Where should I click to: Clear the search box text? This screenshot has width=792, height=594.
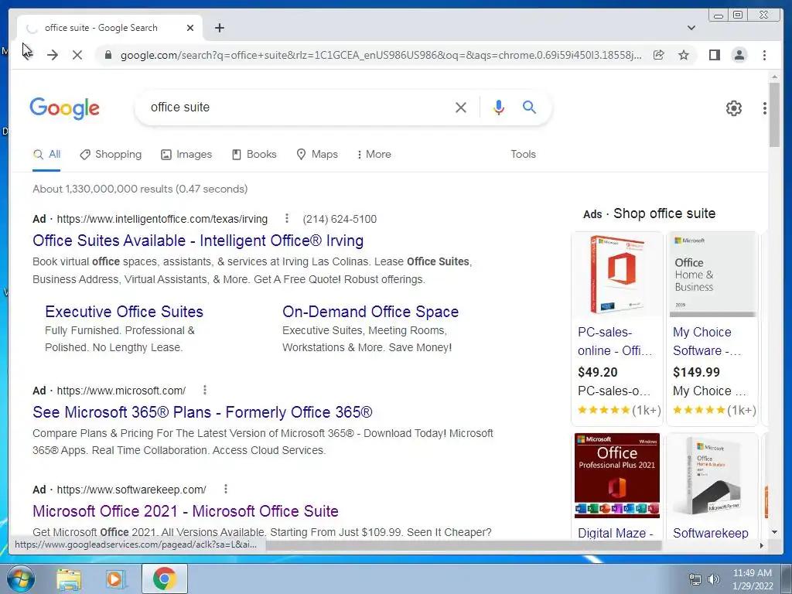[x=461, y=107]
